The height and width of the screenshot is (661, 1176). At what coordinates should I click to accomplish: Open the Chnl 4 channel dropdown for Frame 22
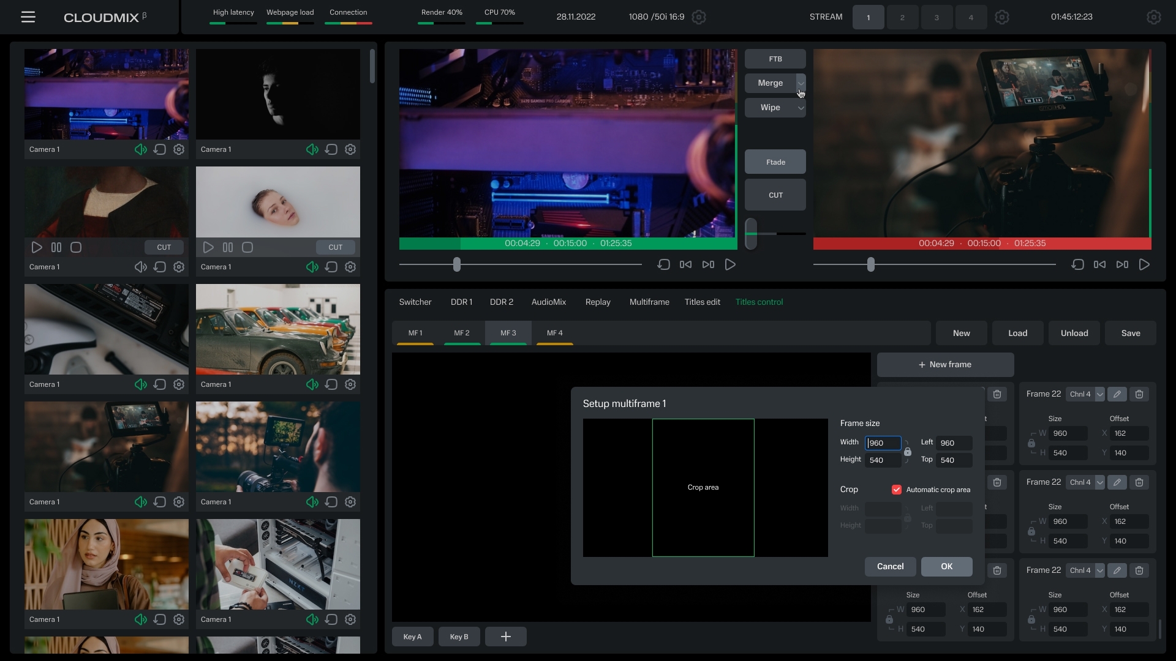tap(1085, 394)
